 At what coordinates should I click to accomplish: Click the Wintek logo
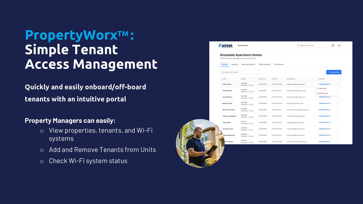[x=225, y=46]
